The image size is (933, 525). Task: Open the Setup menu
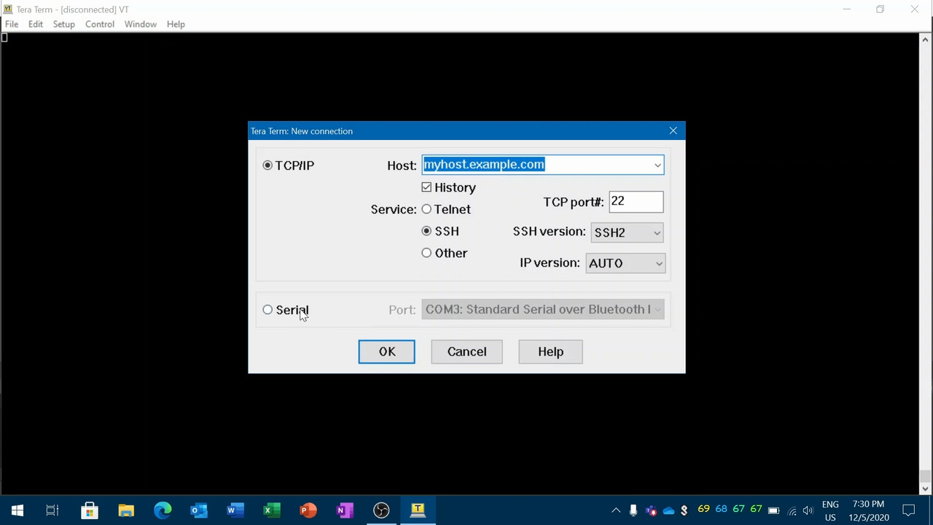point(63,24)
